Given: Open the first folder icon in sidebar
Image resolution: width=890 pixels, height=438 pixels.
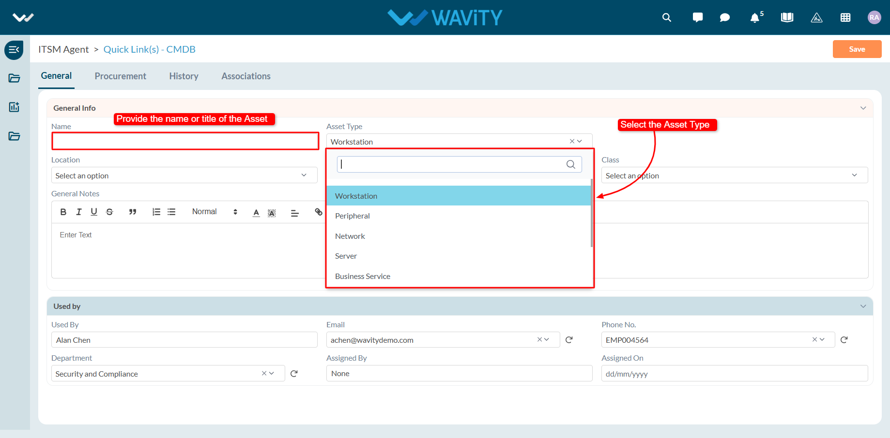Looking at the screenshot, I should (14, 78).
